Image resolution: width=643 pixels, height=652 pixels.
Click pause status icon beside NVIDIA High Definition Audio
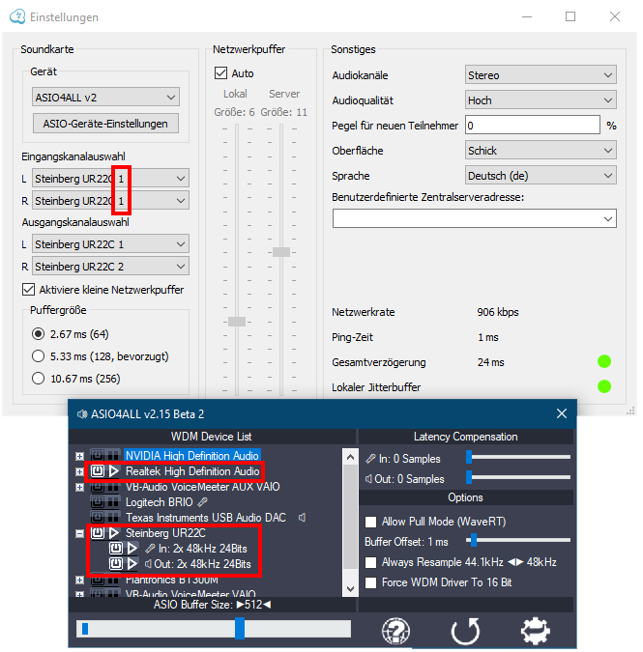pyautogui.click(x=113, y=455)
